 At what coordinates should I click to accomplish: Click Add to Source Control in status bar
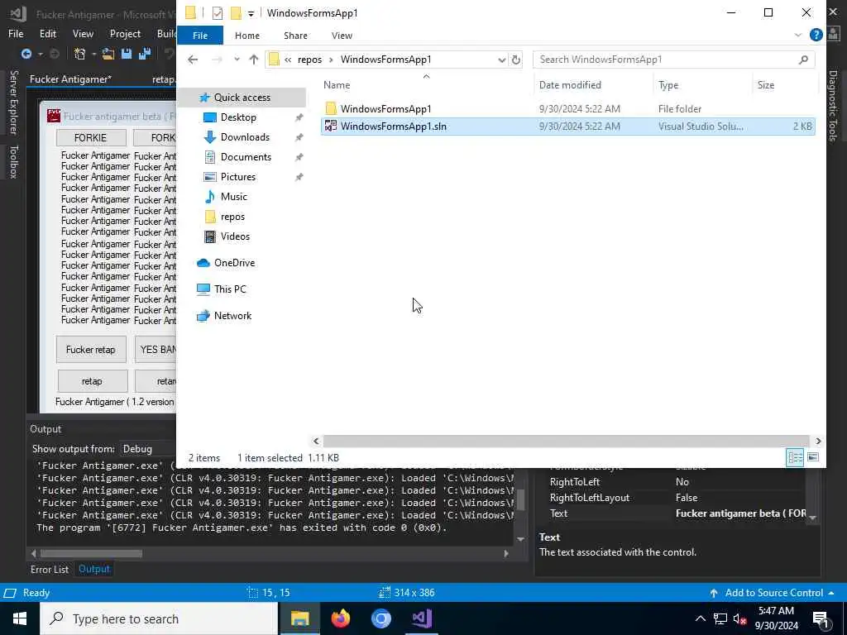tap(773, 593)
